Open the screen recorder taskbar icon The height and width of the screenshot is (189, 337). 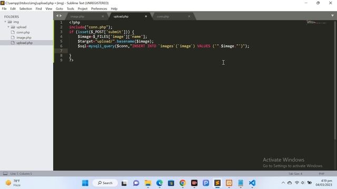point(194,183)
